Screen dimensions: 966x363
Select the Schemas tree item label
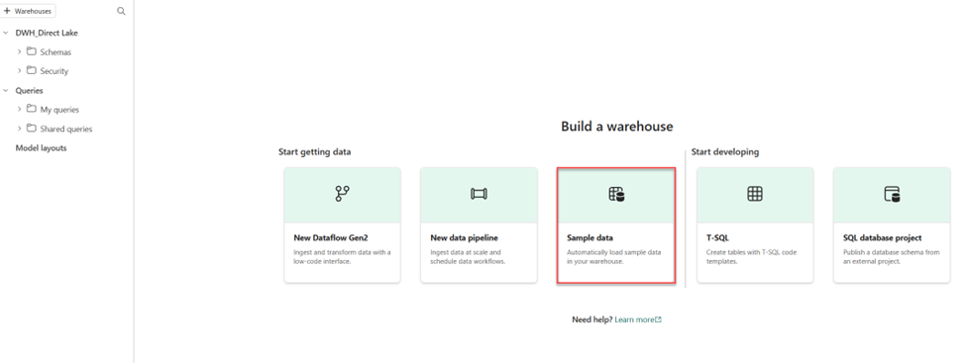click(55, 52)
